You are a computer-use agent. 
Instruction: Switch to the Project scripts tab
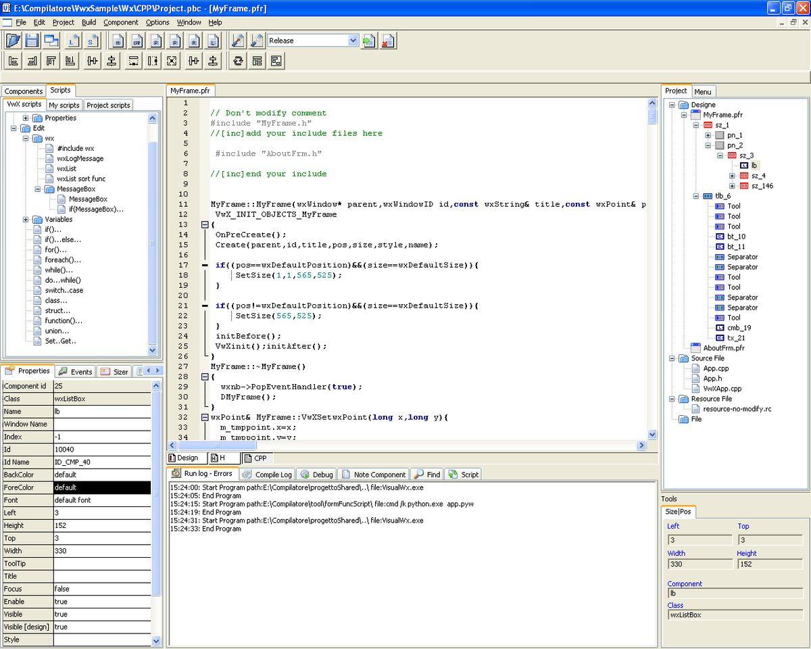108,105
